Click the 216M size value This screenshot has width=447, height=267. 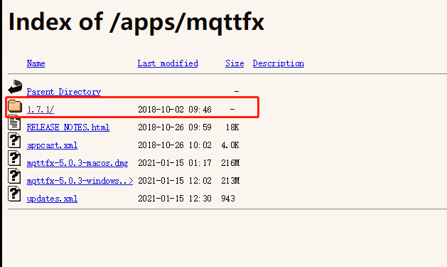(x=230, y=163)
